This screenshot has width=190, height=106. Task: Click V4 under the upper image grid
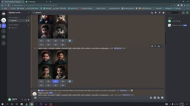[x=63, y=45]
